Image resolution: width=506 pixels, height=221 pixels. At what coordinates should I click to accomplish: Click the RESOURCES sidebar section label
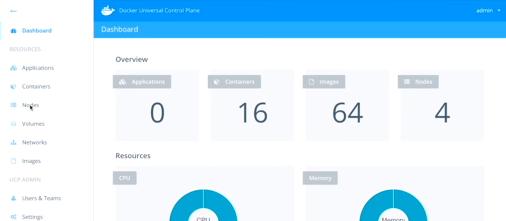tap(25, 49)
